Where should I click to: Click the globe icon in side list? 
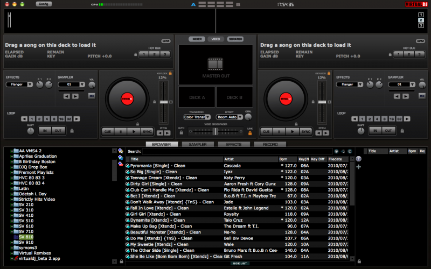pyautogui.click(x=358, y=159)
